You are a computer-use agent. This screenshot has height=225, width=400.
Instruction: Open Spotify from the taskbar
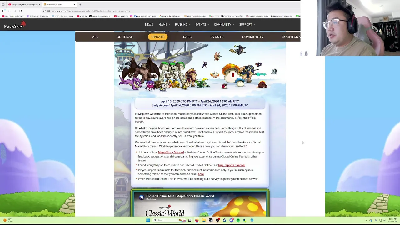click(x=238, y=220)
